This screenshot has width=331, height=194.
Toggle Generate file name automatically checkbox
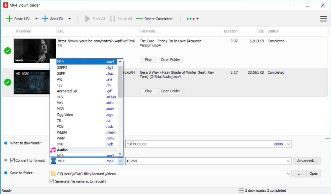(52, 181)
